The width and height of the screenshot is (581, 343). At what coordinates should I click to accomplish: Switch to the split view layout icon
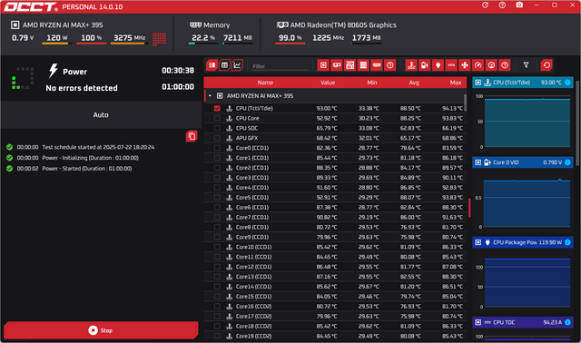212,65
